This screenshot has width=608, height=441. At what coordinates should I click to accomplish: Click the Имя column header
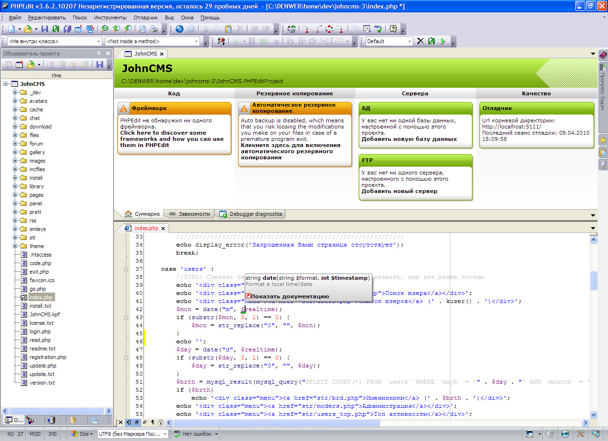click(57, 75)
